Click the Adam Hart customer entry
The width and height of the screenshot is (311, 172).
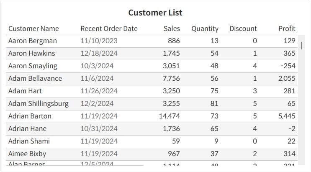[25, 91]
